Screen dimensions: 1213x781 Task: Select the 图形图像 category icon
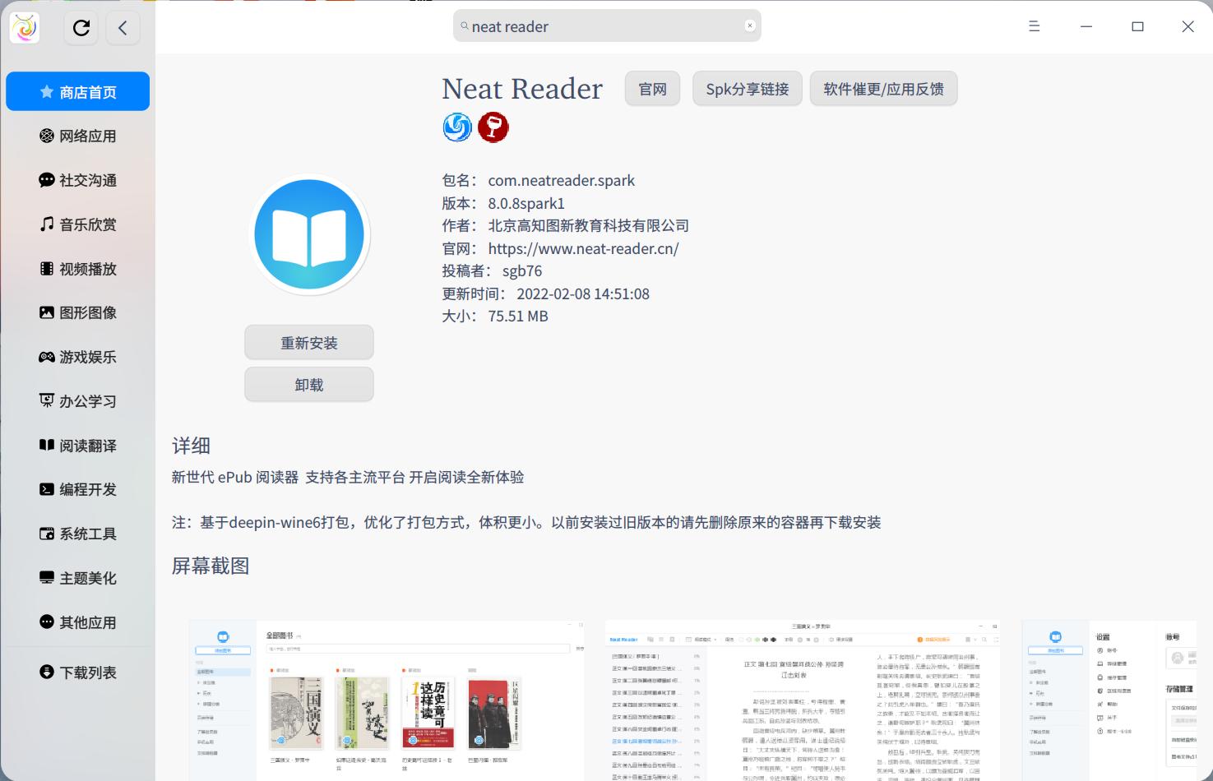click(x=46, y=312)
